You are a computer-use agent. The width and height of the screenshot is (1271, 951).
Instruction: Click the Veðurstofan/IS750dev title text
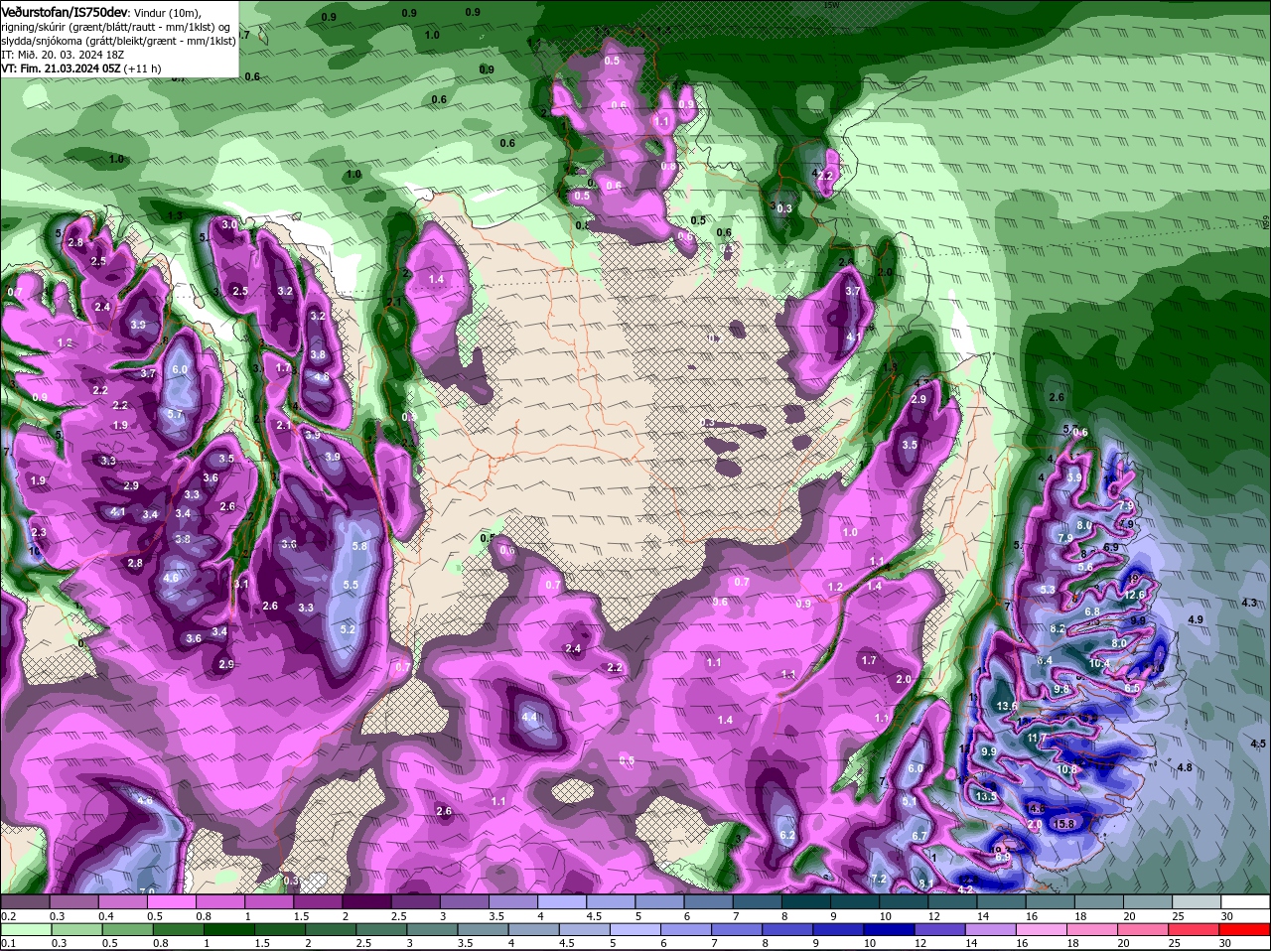point(65,11)
